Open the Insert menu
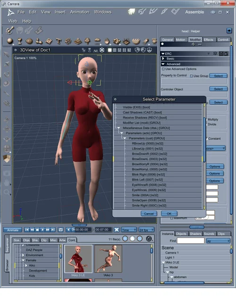236x308 pixels. click(60, 12)
